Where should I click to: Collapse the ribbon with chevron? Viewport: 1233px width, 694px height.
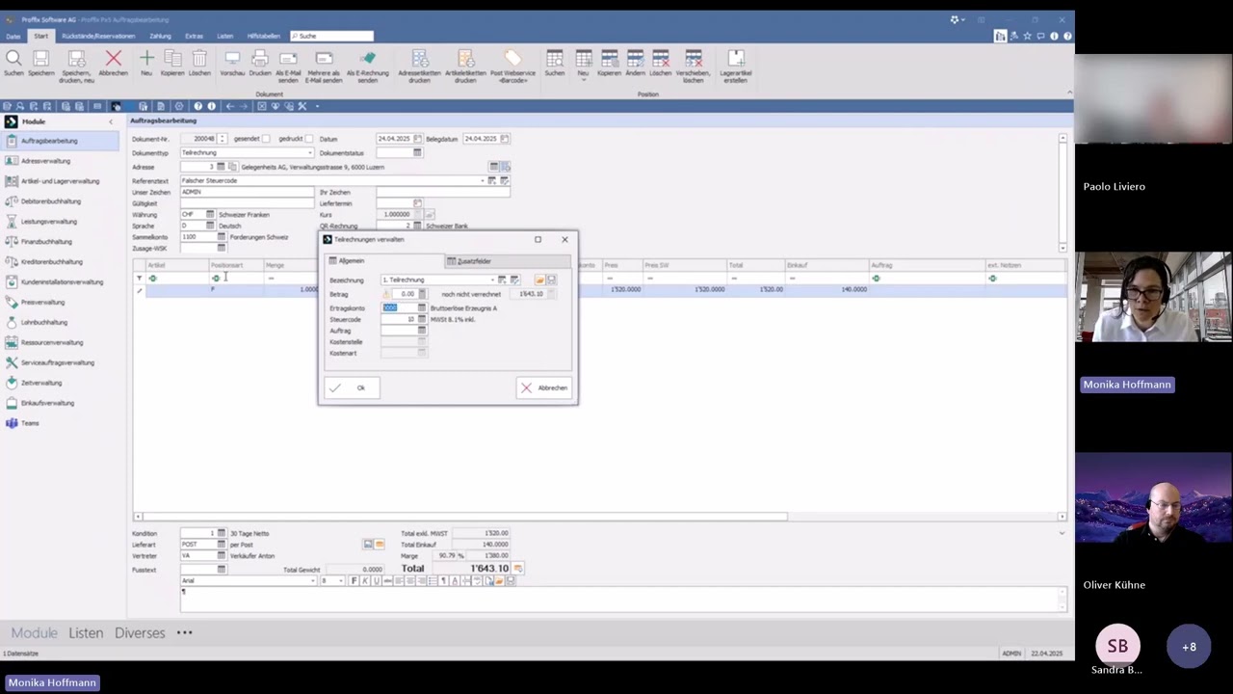1069,93
